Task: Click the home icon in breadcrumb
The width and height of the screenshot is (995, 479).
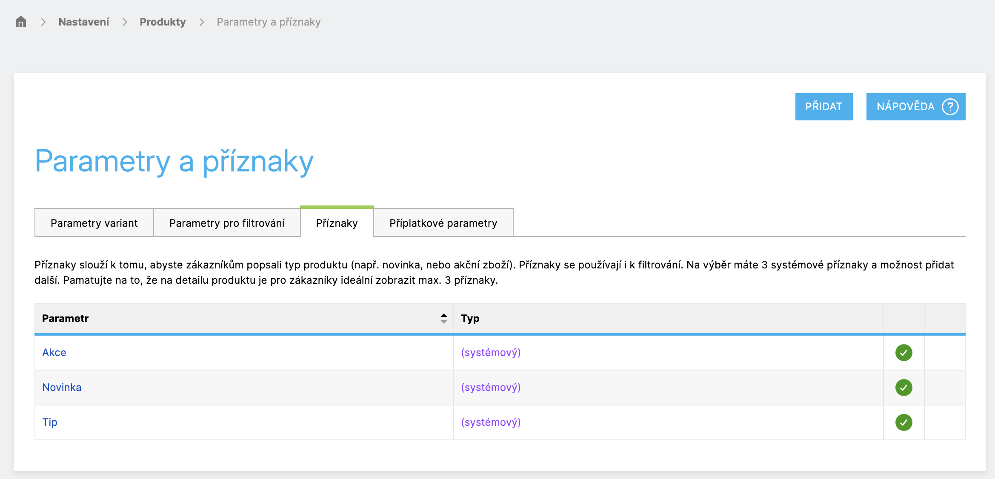Action: [20, 22]
